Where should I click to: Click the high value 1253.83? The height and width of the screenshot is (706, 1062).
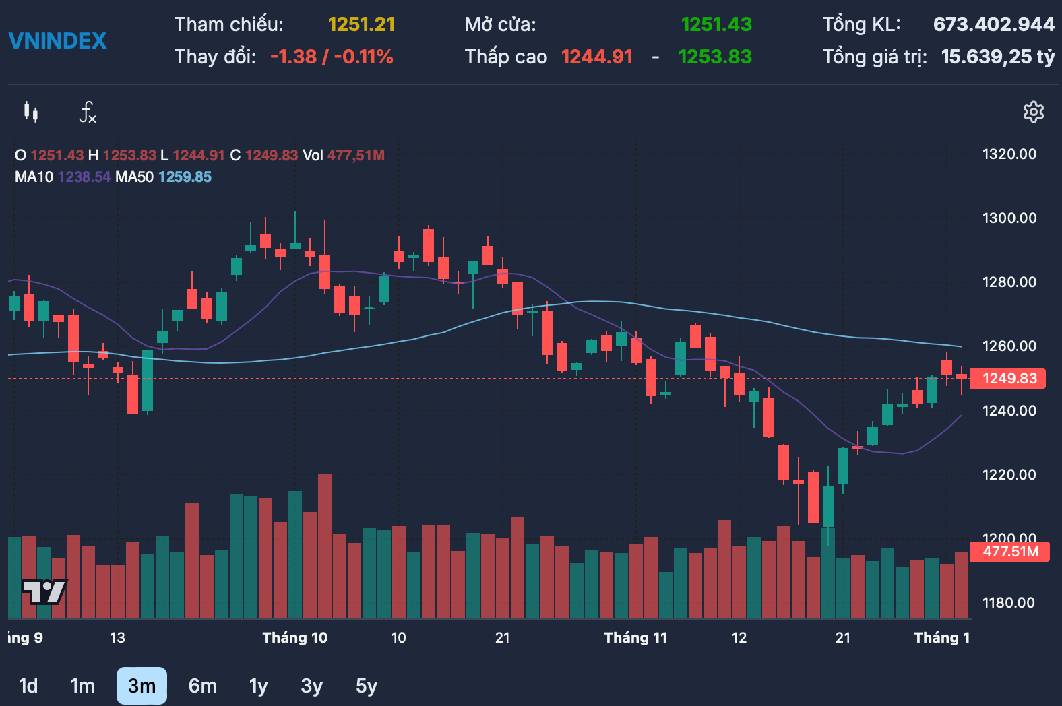[x=715, y=57]
